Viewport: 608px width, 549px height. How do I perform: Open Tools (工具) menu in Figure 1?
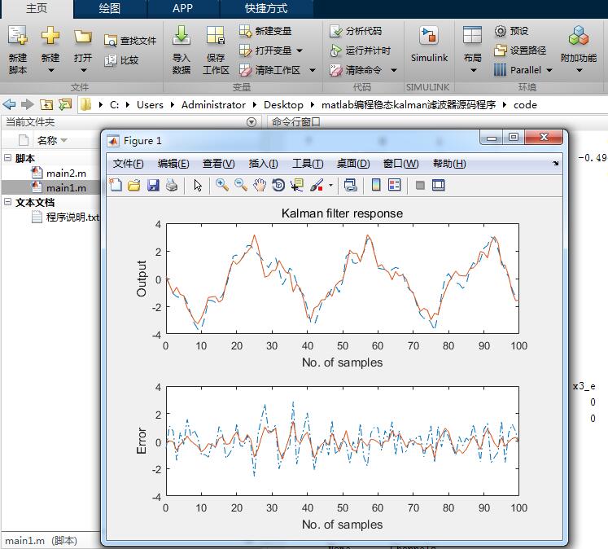pos(308,164)
